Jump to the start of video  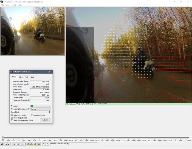[14, 144]
